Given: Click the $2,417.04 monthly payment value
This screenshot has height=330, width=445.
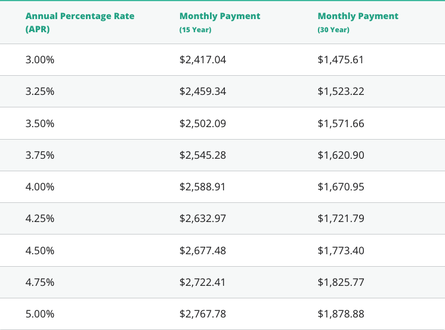Looking at the screenshot, I should pyautogui.click(x=203, y=60).
